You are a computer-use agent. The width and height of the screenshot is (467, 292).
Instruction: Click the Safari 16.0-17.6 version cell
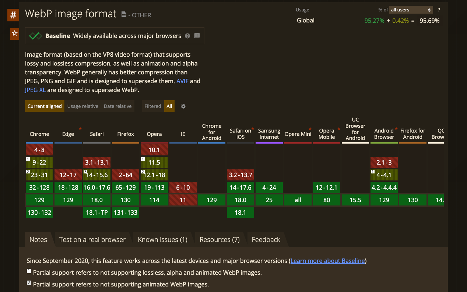[97, 187]
